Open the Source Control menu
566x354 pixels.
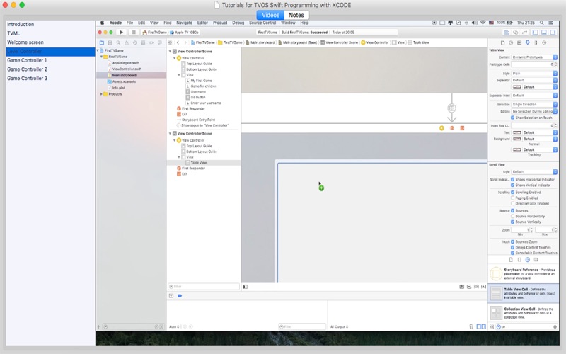coord(262,23)
